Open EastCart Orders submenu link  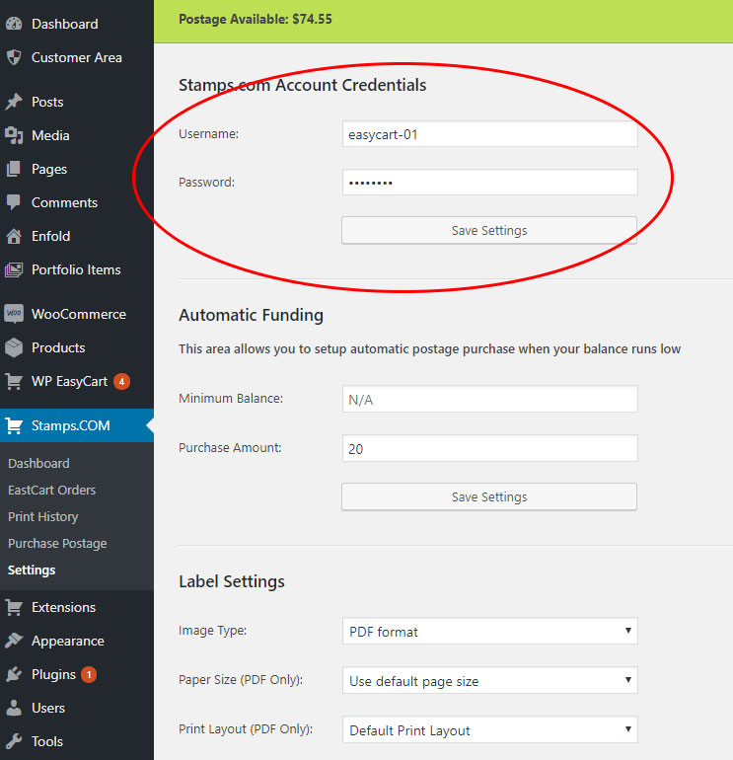(x=52, y=490)
